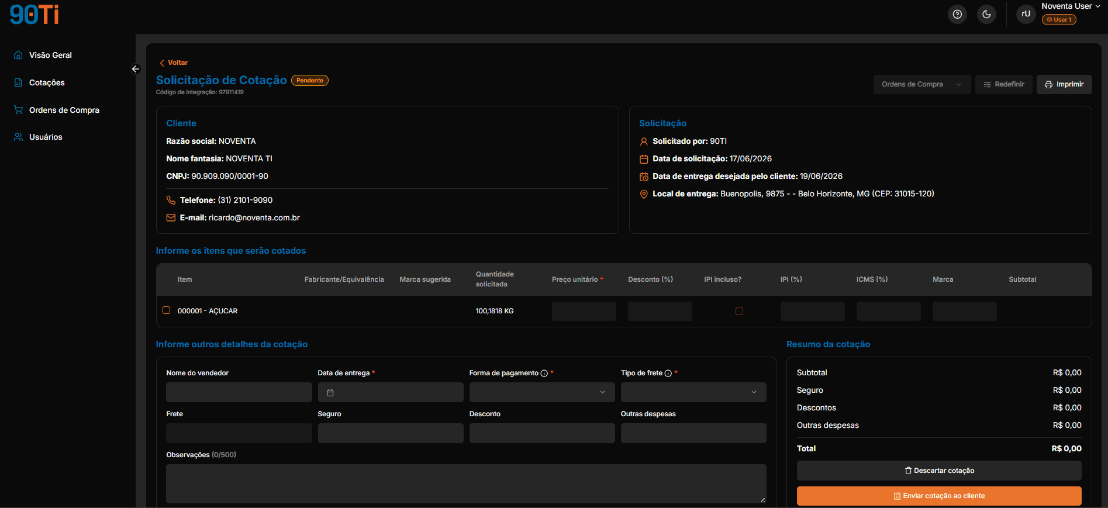Open calendar icon in Data de entrega

pyautogui.click(x=330, y=393)
